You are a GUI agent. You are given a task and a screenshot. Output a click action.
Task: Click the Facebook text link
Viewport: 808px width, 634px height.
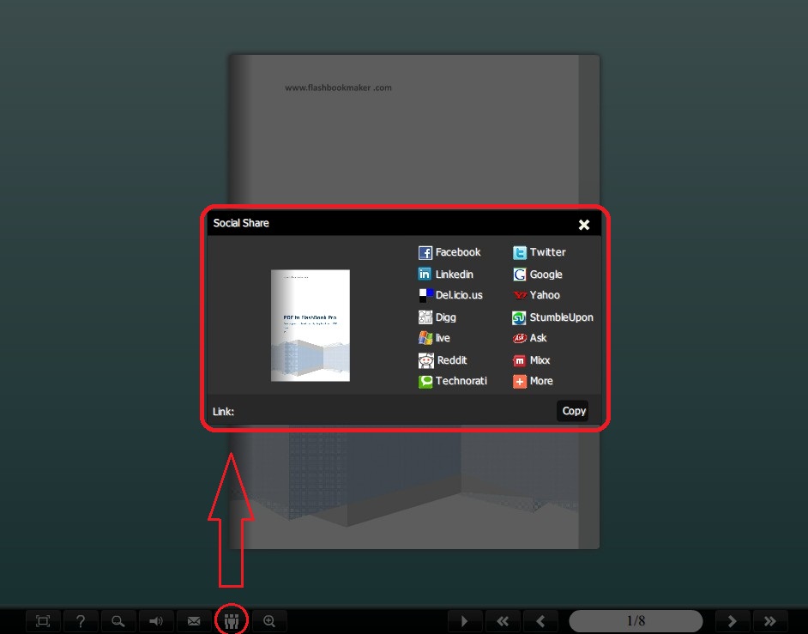click(x=458, y=252)
